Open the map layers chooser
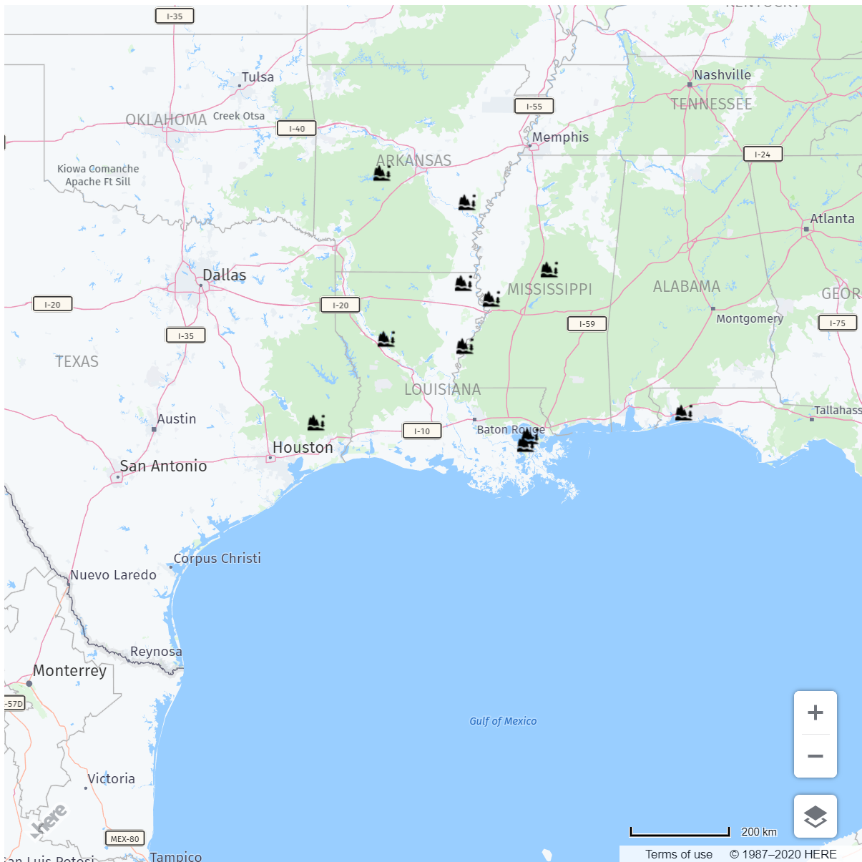Viewport: 862px width, 862px height. tap(815, 816)
